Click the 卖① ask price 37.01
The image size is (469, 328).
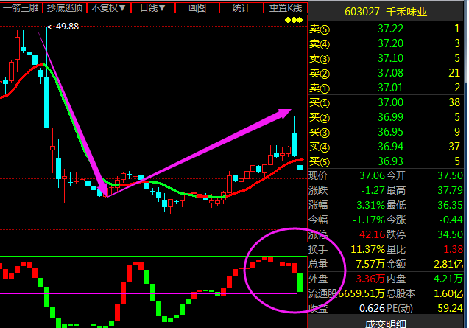coord(390,87)
